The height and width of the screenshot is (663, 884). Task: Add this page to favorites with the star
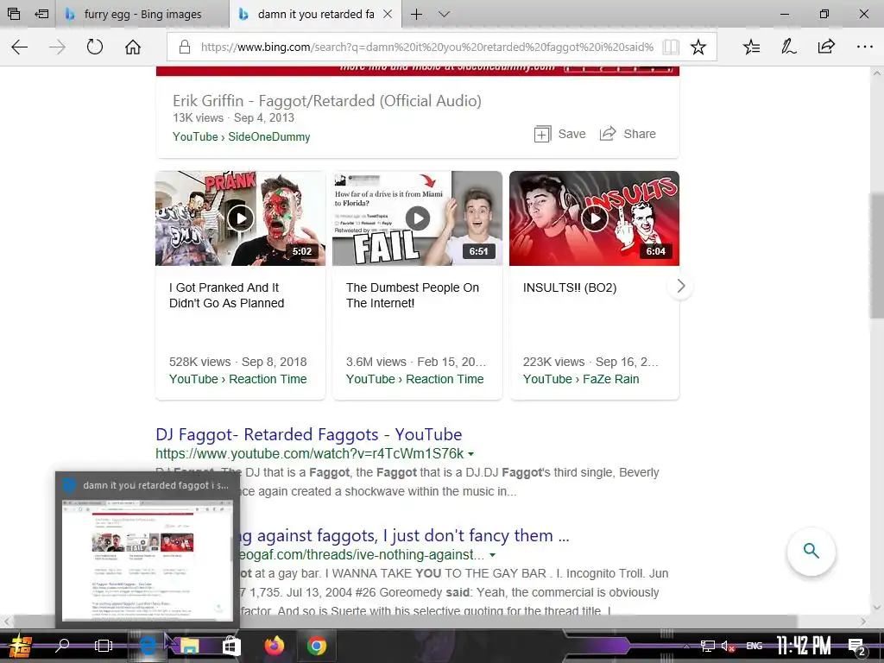(x=698, y=47)
